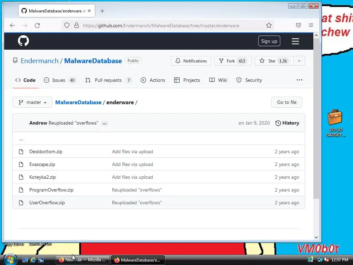This screenshot has height=265, width=353.
Task: Open the Pocket save icon
Action: pyautogui.click(x=298, y=25)
